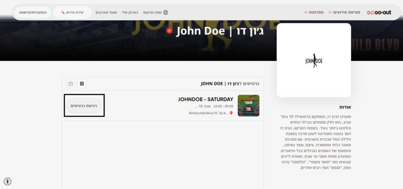The image size is (403, 189).
Task: Open פאנל מארגנים in navigation
Action: click(106, 12)
